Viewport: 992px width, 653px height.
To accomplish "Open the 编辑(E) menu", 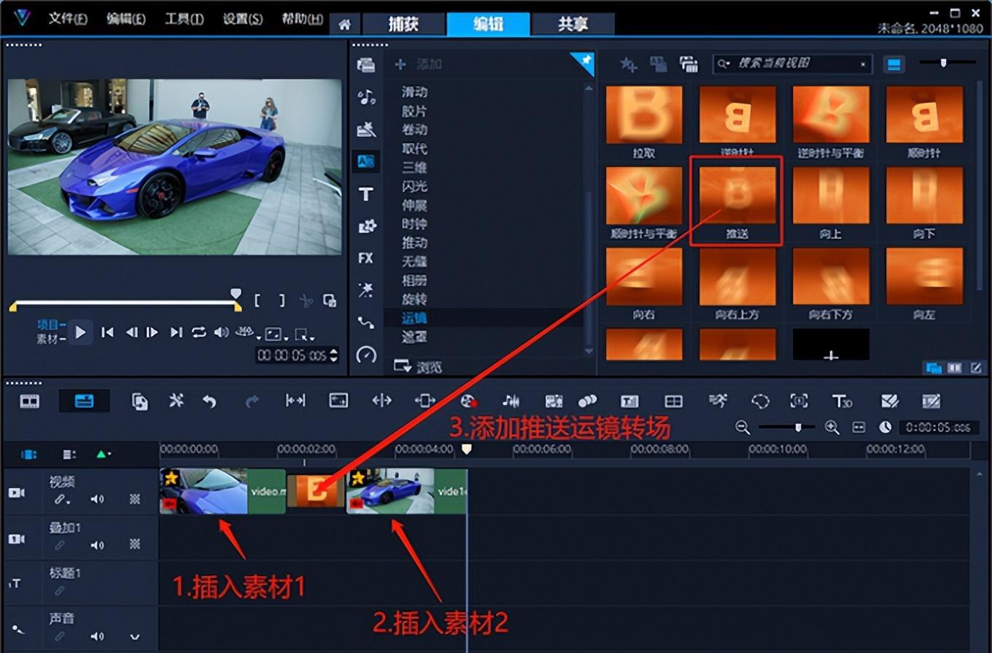I will click(x=125, y=20).
